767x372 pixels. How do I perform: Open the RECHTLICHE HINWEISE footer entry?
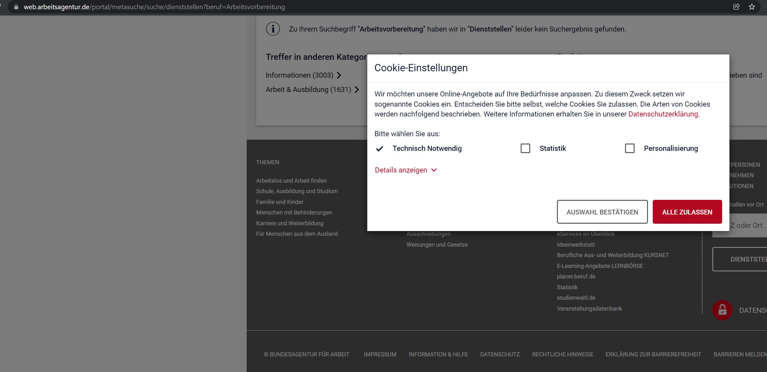(x=562, y=354)
